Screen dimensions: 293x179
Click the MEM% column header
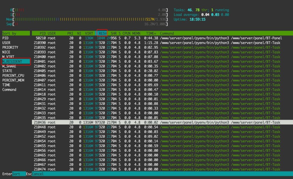pos(136,33)
